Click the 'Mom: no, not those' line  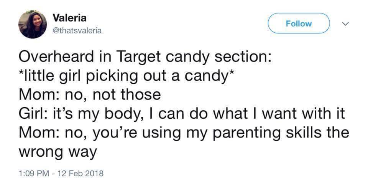coord(89,95)
